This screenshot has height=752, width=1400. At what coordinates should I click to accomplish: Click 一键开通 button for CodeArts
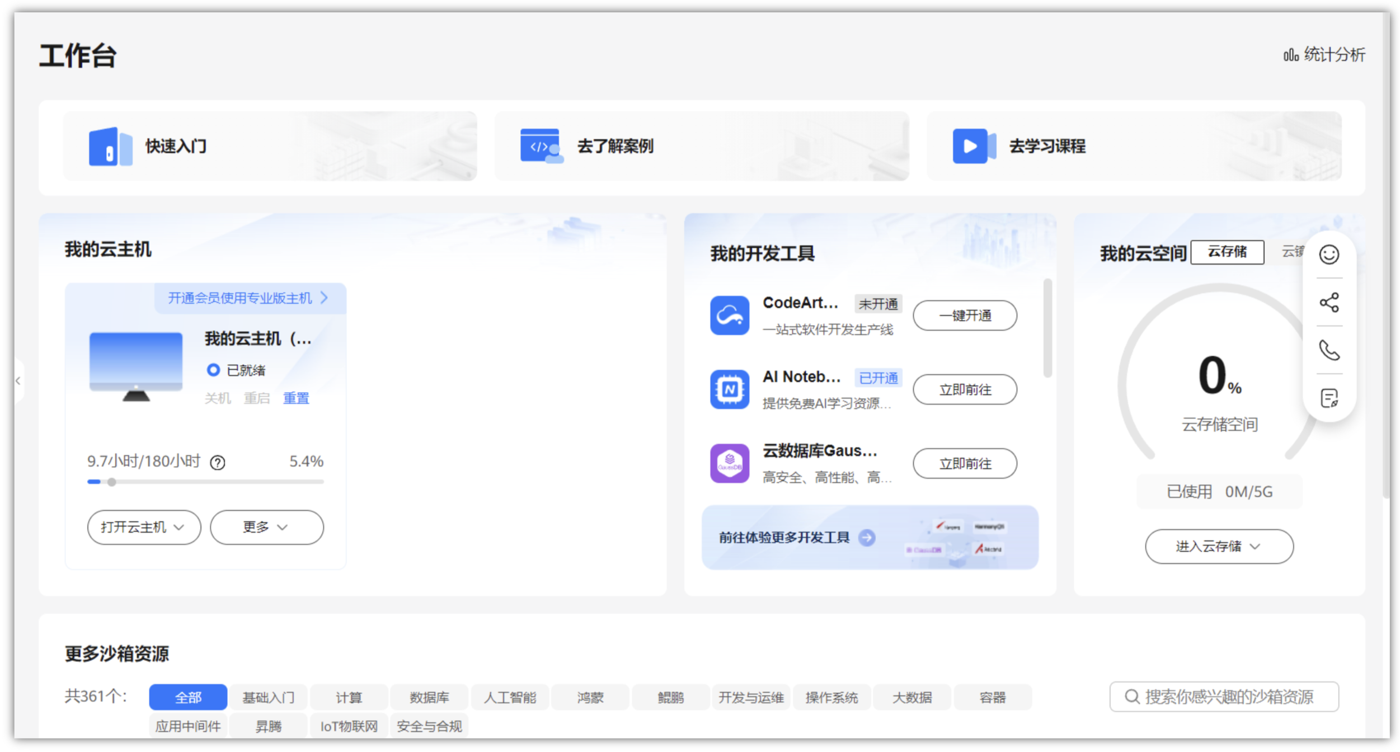click(964, 316)
